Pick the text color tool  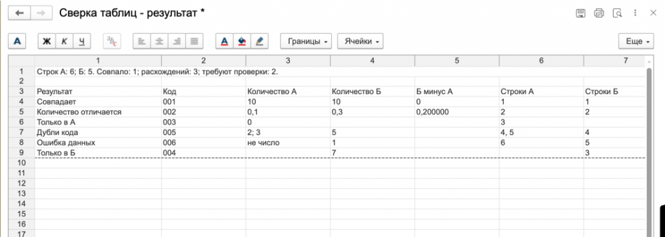click(x=225, y=41)
